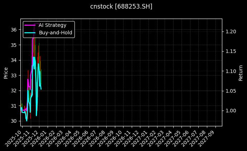Select the Buy-and-Hold legend label
The image size is (247, 151).
click(55, 33)
